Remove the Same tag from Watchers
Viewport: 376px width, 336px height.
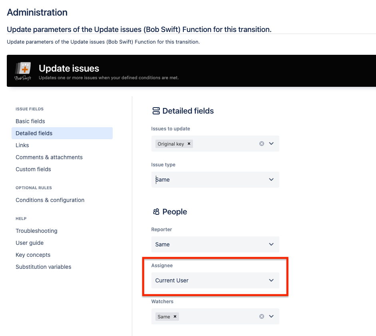[x=175, y=316]
